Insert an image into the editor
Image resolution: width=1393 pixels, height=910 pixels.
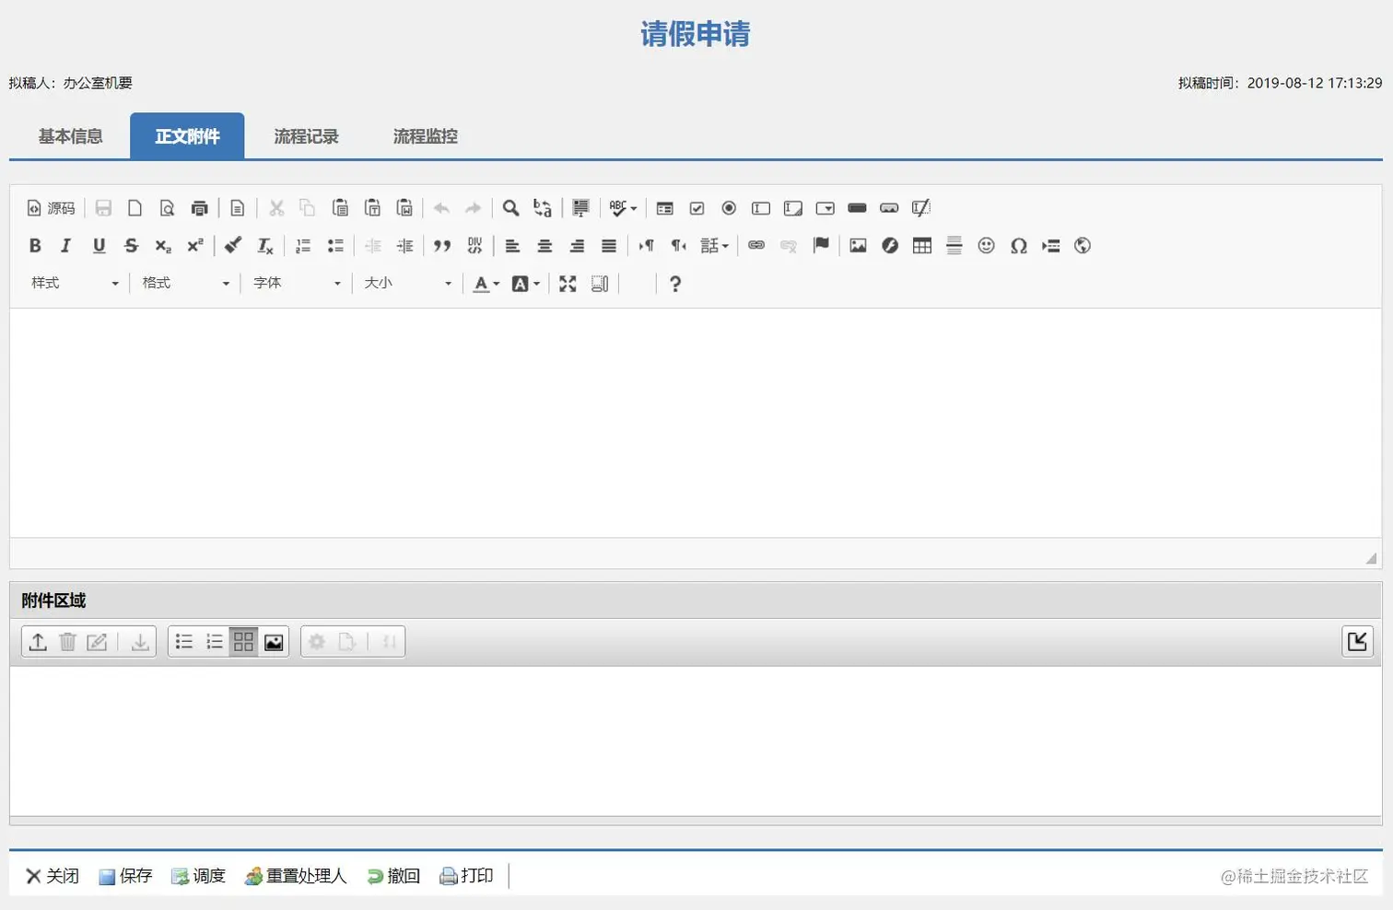point(858,246)
